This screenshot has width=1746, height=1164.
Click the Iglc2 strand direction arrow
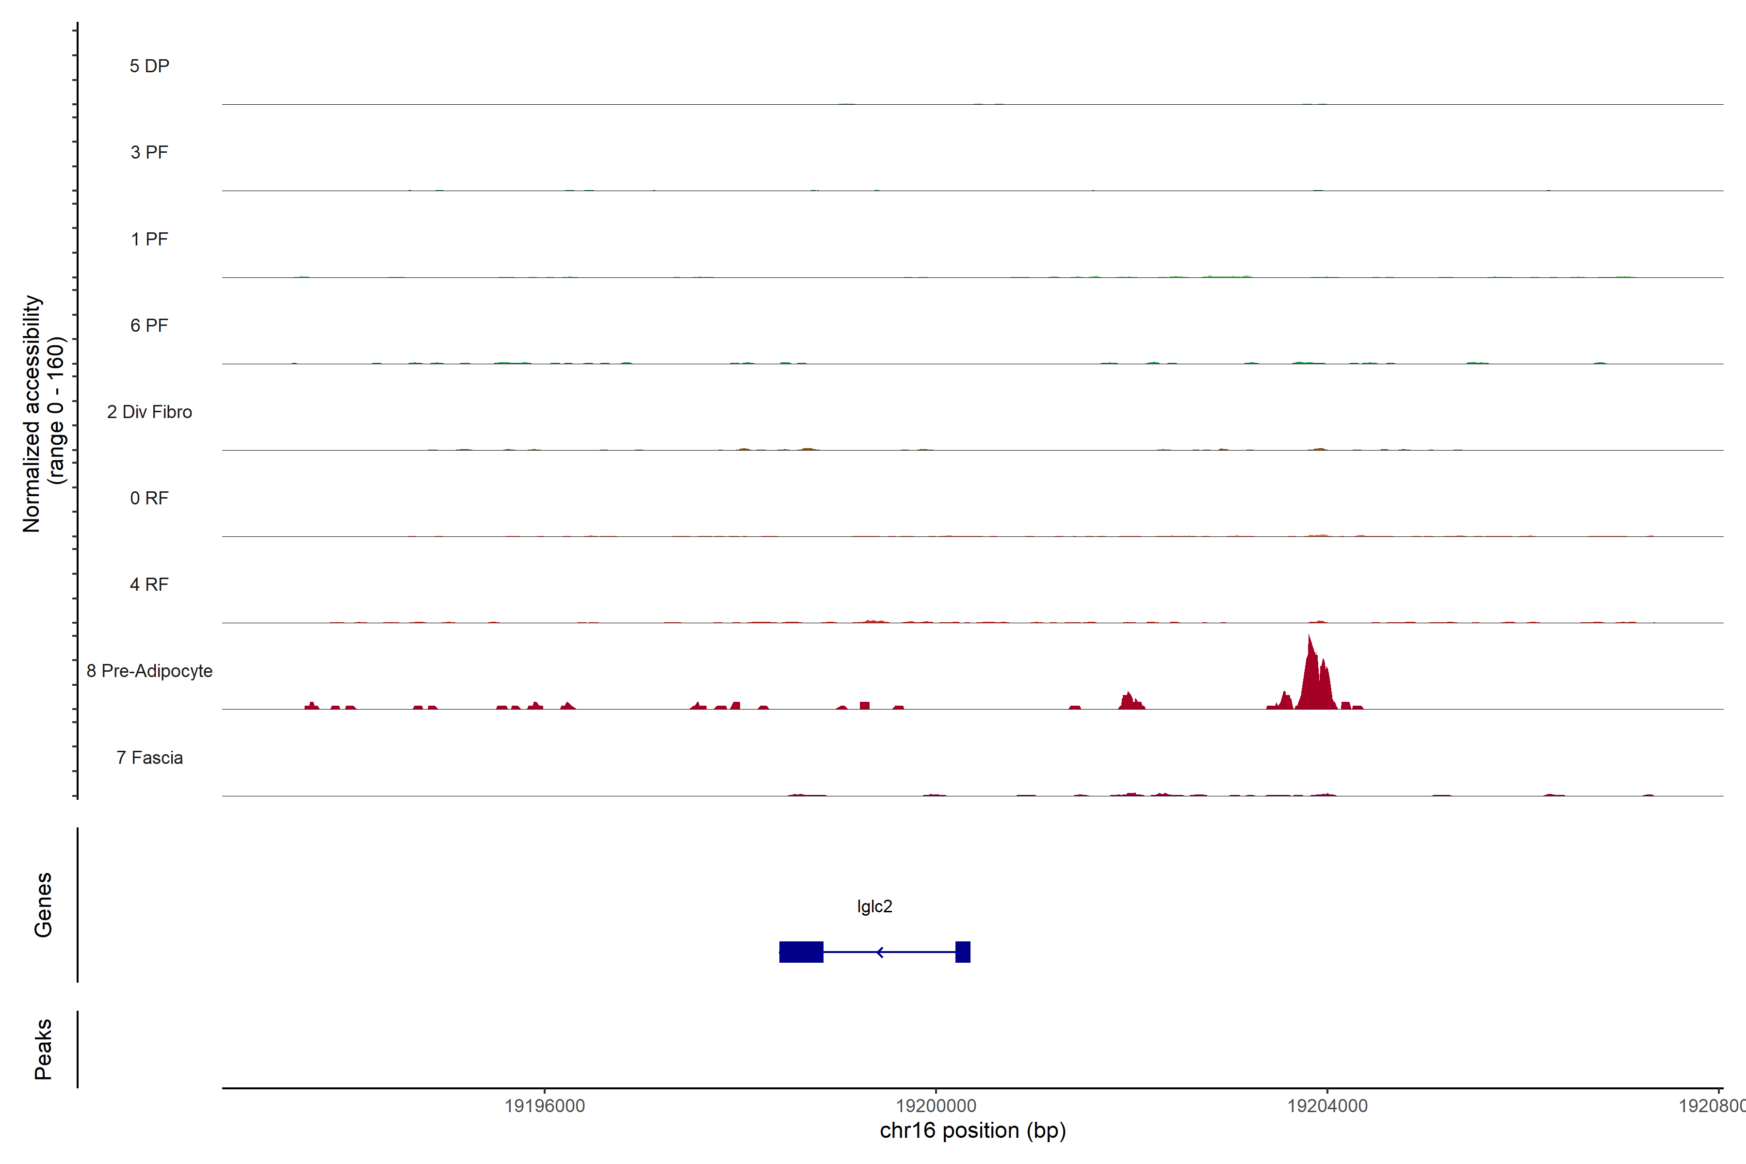(x=880, y=952)
